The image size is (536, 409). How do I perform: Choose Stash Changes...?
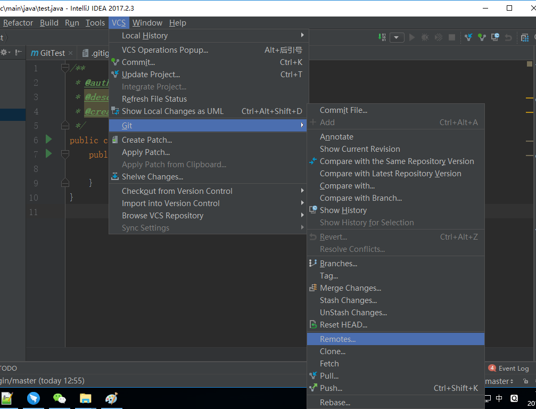396,300
